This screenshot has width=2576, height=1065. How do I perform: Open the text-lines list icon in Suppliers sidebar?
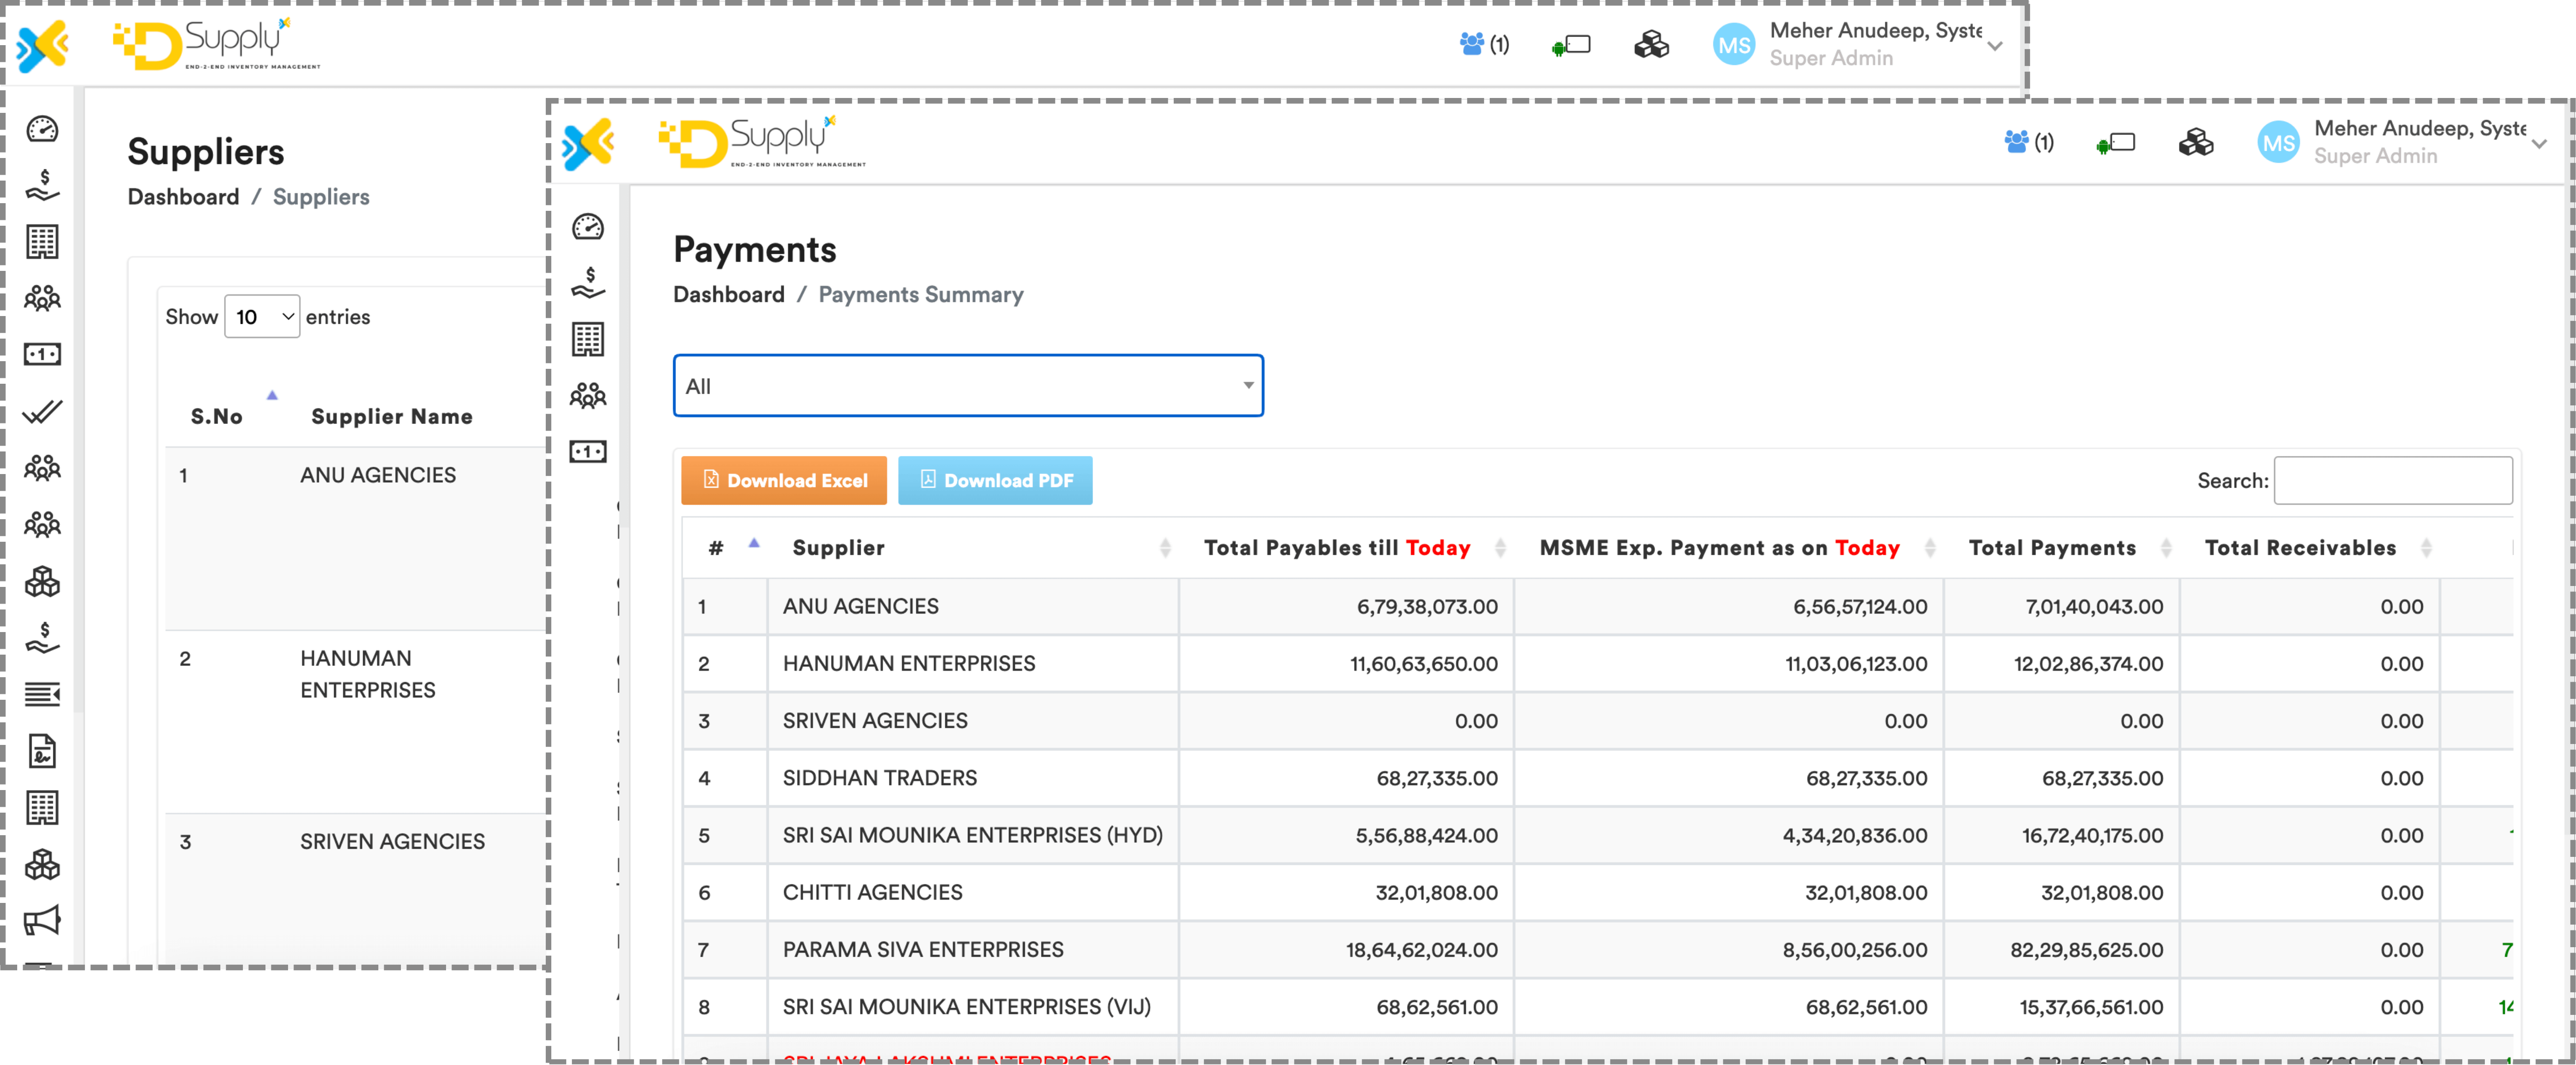coord(42,693)
